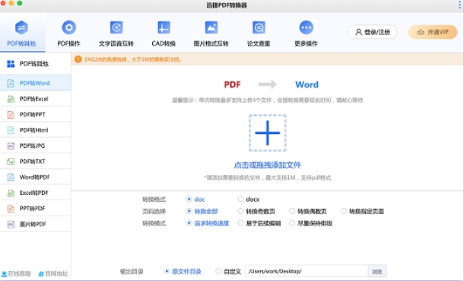Select 原文件目录 output directory option
This screenshot has height=281, width=464.
pos(167,271)
